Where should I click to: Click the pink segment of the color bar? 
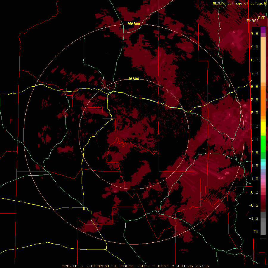coord(263,180)
